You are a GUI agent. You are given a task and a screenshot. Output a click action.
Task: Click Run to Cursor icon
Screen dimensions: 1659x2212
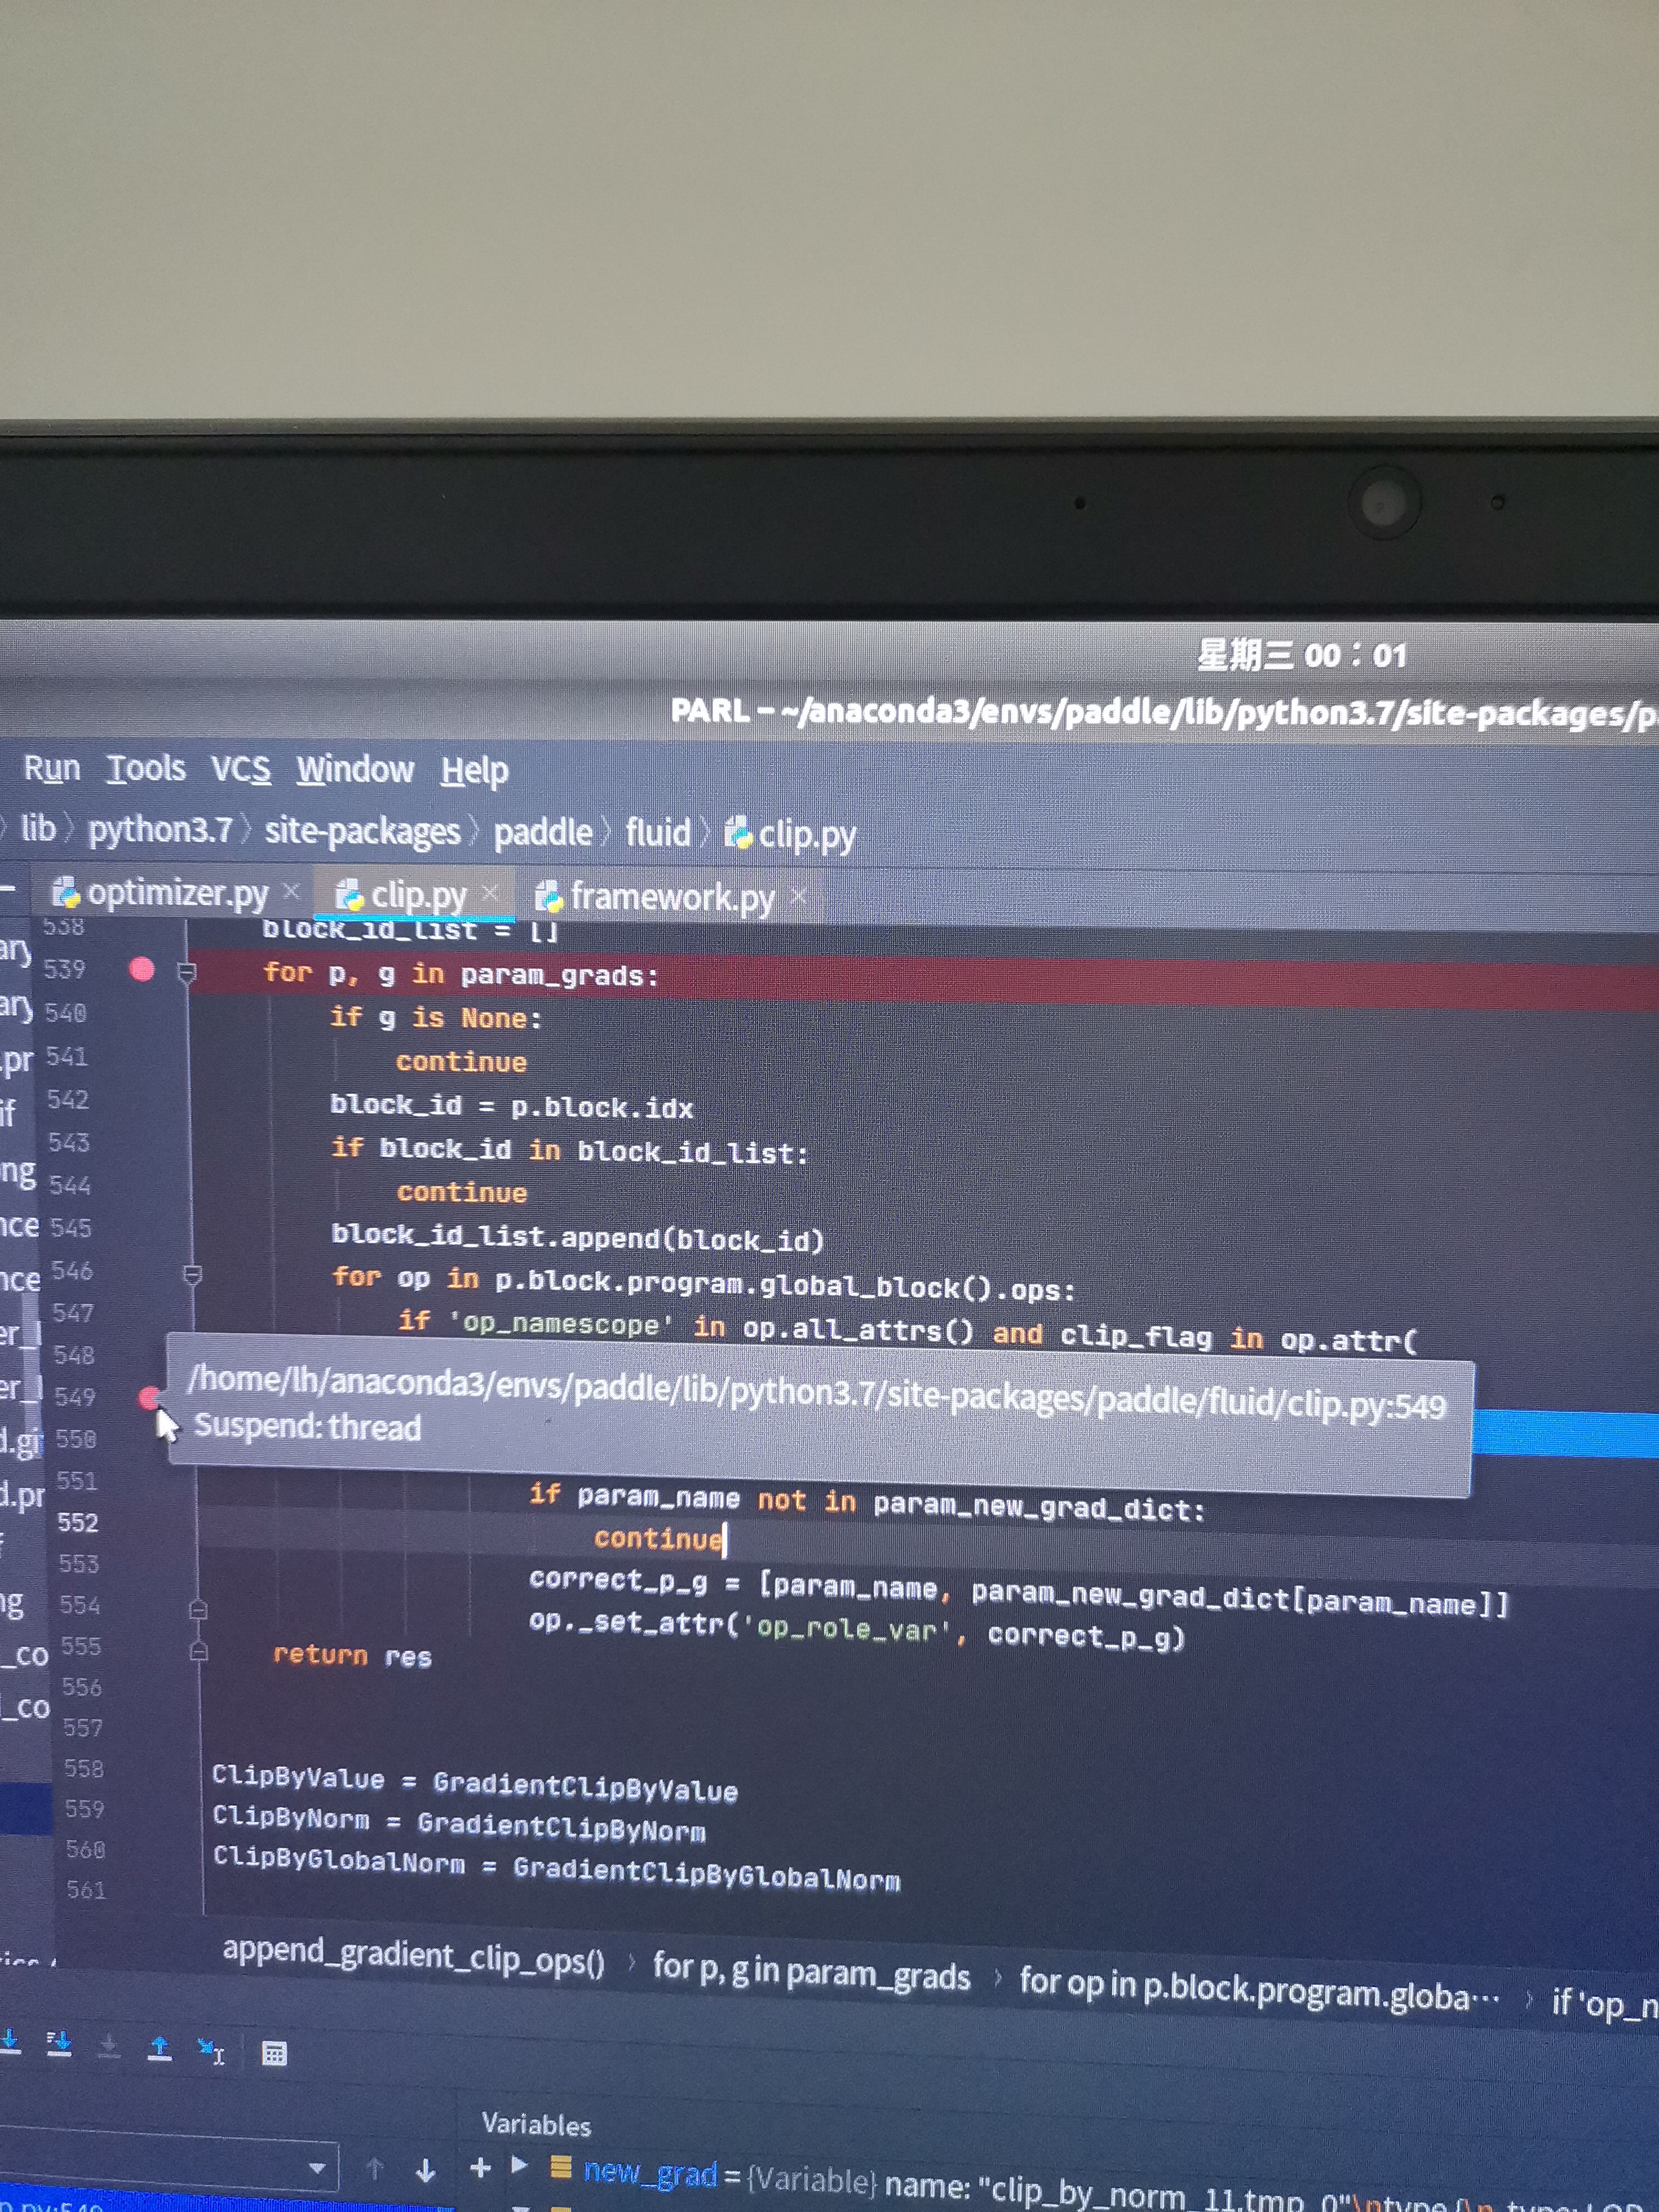click(211, 2052)
